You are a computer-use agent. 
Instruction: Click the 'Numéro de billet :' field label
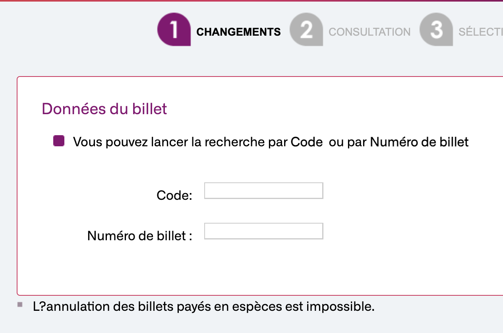point(140,236)
